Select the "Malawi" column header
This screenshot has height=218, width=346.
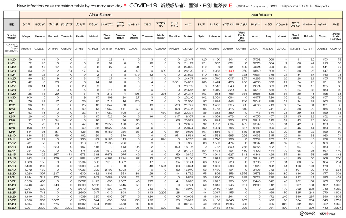click(x=93, y=37)
